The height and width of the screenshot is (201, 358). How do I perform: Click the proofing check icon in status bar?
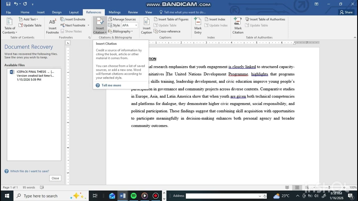pyautogui.click(x=42, y=187)
